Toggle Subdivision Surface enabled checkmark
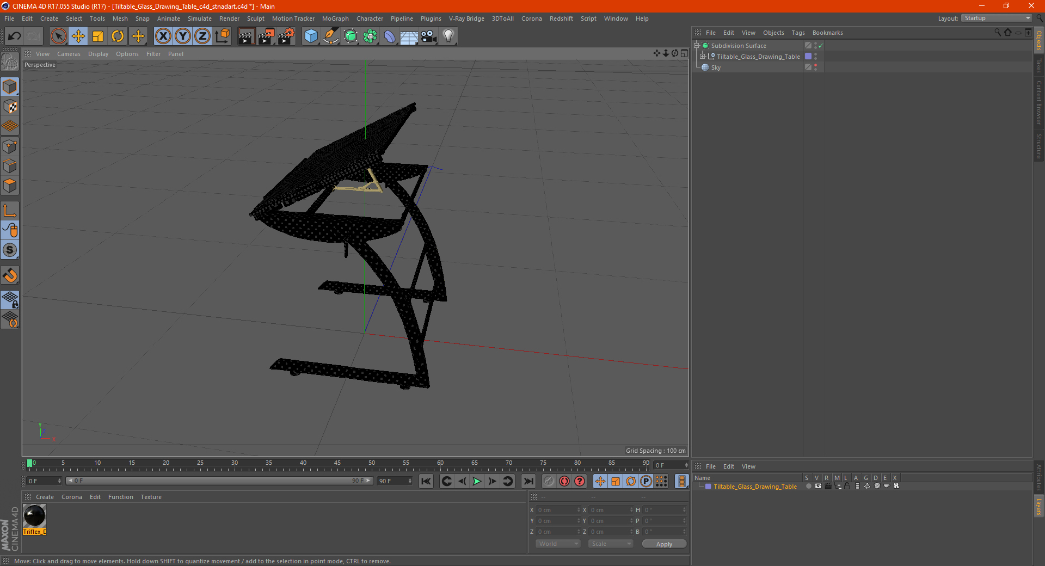The image size is (1045, 566). point(820,46)
